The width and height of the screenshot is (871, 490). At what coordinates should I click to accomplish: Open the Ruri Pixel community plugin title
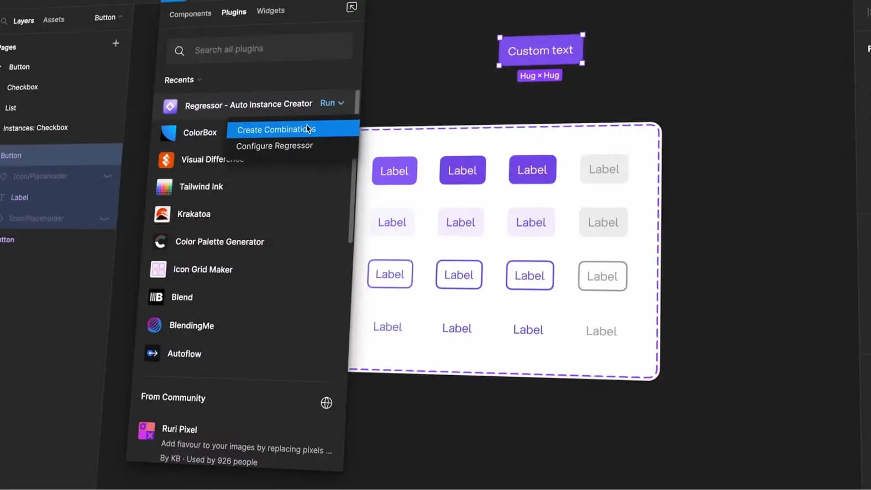click(180, 429)
